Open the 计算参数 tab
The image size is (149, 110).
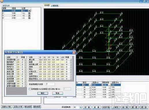(55, 5)
